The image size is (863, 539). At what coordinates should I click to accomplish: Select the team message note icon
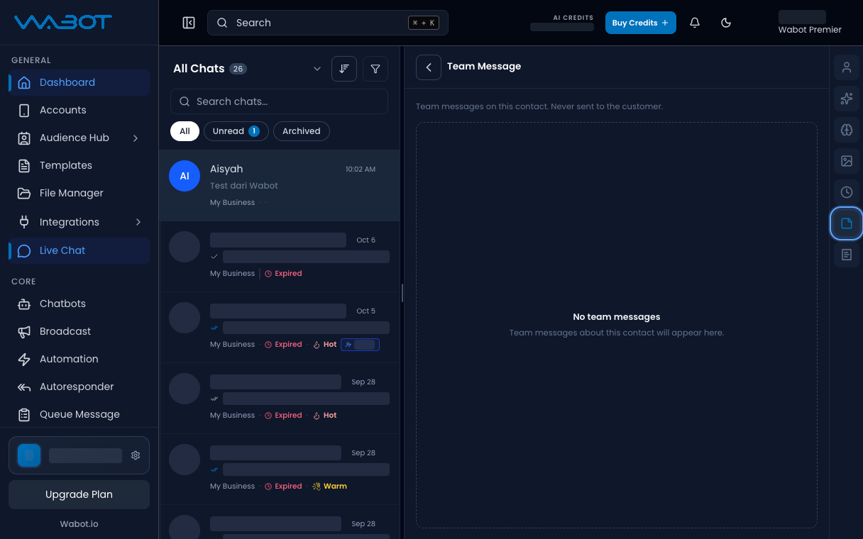pyautogui.click(x=847, y=223)
